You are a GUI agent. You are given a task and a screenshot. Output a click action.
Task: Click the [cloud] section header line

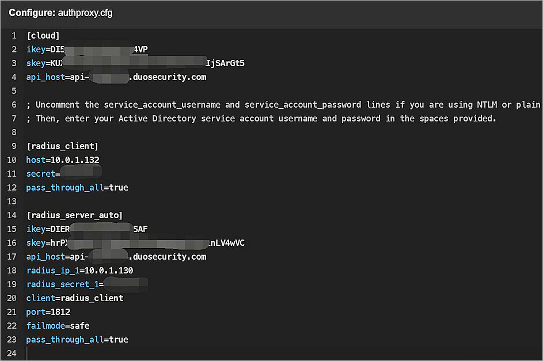pyautogui.click(x=43, y=36)
